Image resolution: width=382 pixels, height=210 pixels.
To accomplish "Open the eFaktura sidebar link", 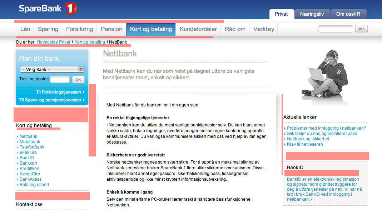I will point(28,152).
